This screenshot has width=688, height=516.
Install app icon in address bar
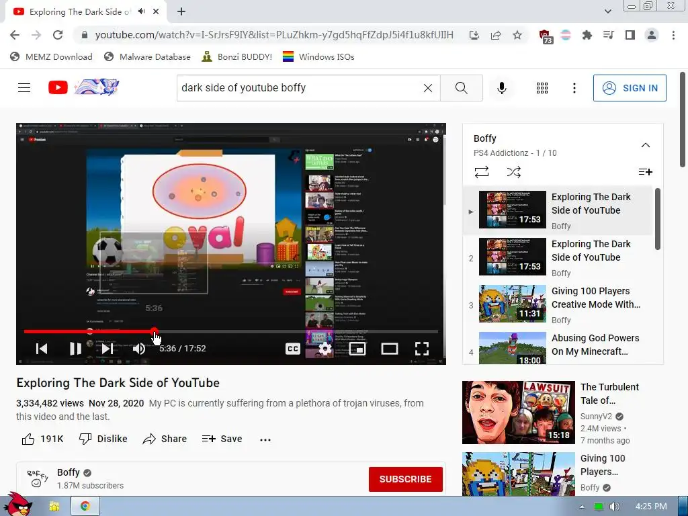[474, 35]
